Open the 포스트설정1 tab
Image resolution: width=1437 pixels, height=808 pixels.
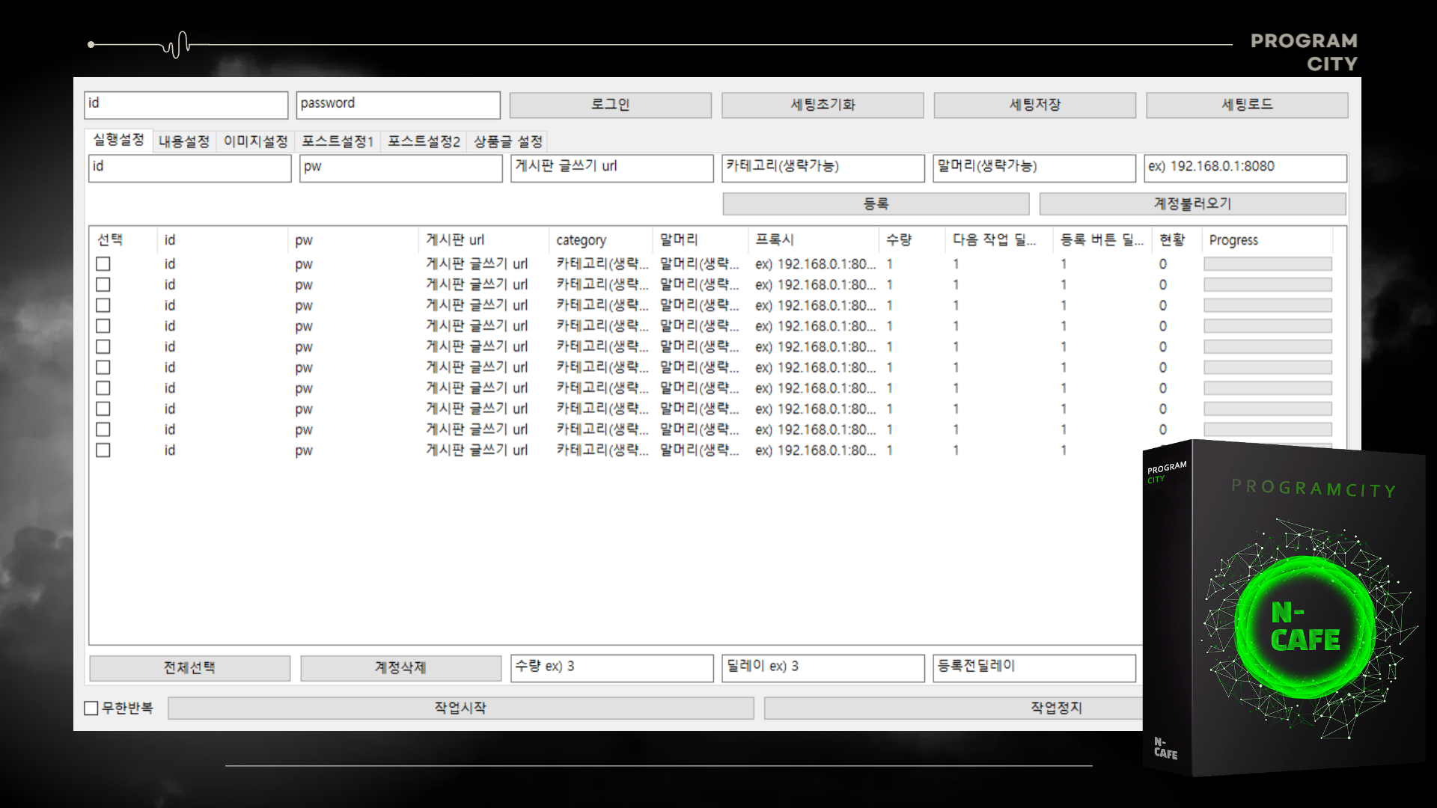click(x=338, y=141)
